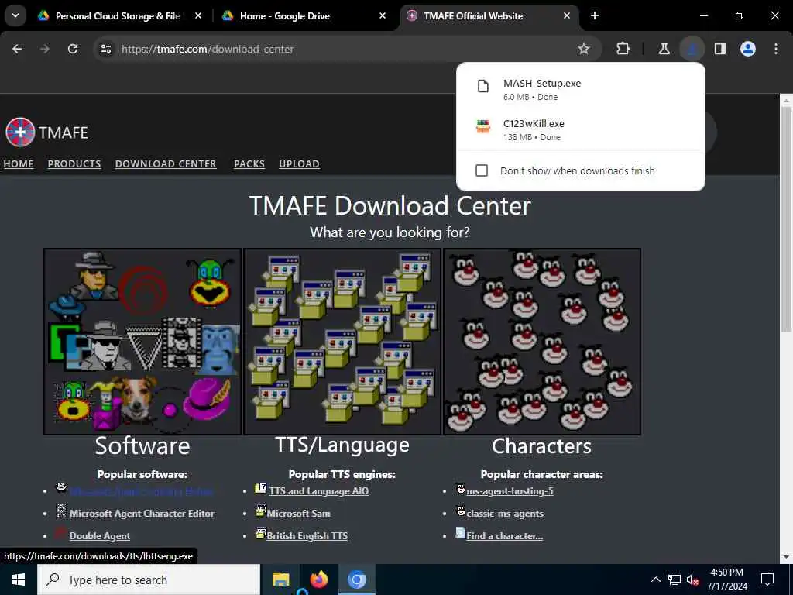
Task: Click icon beside Find a character...
Action: [x=460, y=533]
